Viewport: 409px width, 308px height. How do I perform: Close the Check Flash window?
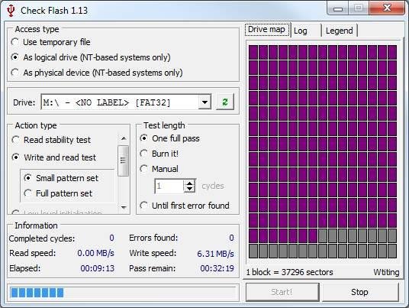point(387,8)
